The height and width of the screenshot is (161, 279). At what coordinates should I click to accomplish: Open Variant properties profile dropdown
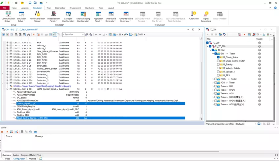(256, 124)
